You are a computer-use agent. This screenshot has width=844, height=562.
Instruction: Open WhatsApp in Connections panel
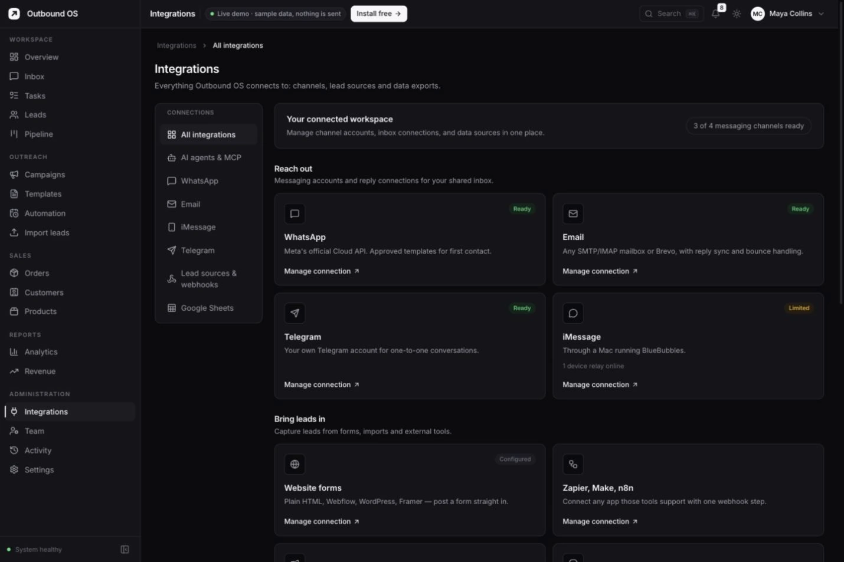pos(208,181)
